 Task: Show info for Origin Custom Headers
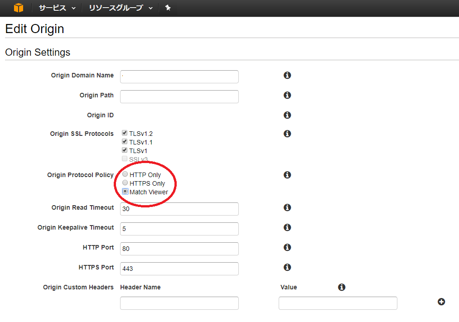[342, 287]
